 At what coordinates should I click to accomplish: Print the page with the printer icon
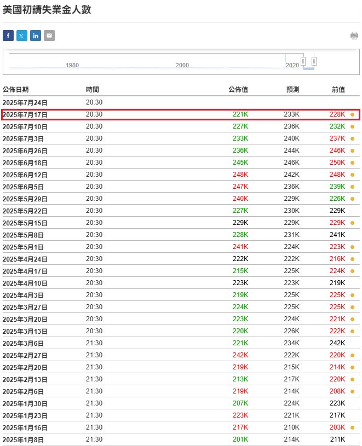point(354,36)
